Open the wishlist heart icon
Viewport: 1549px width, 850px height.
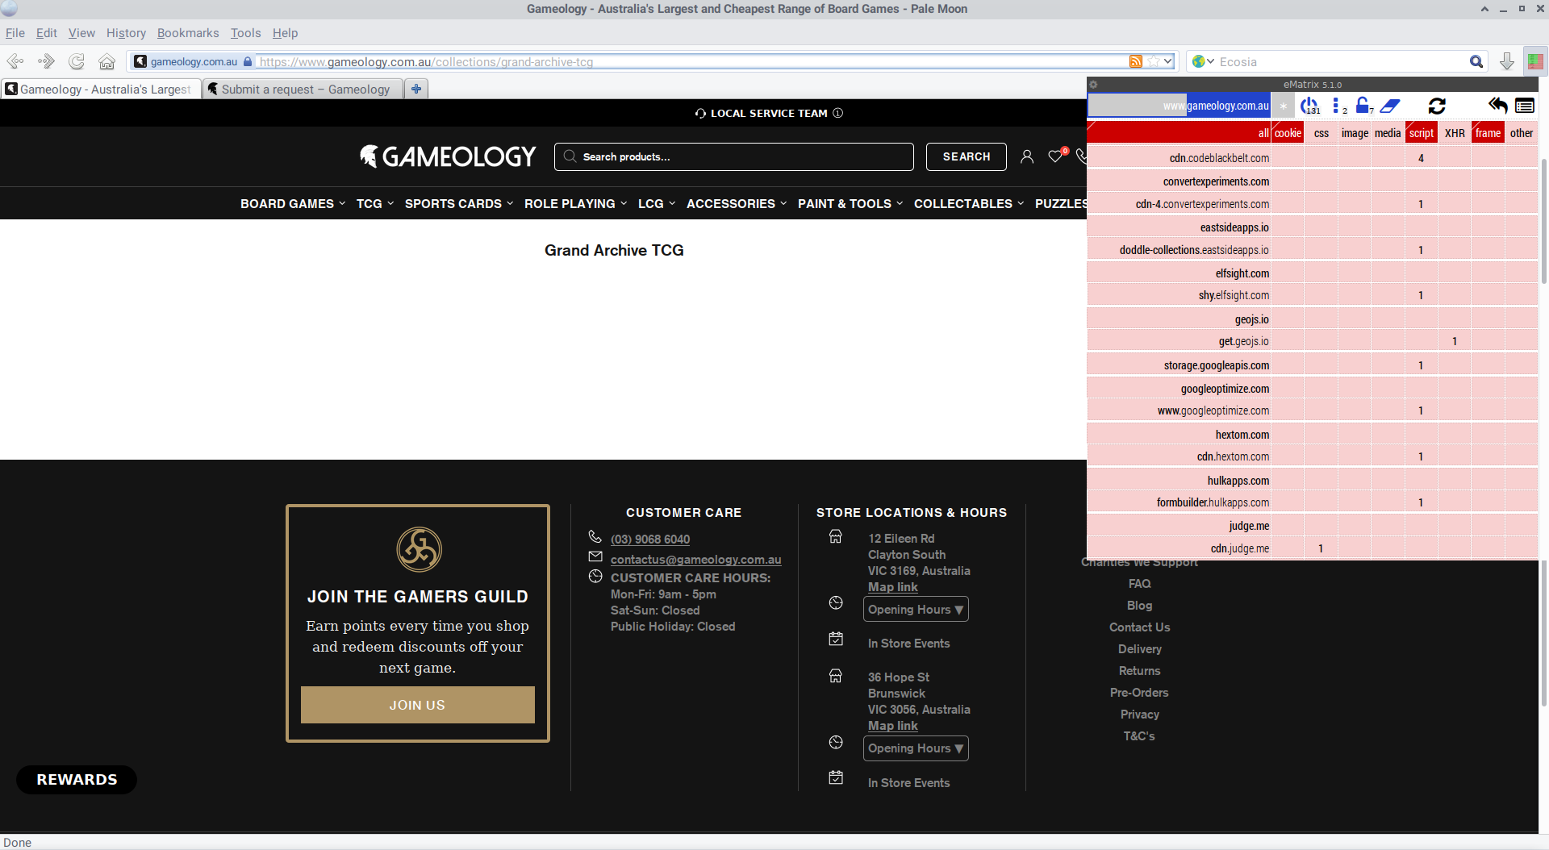(1055, 156)
